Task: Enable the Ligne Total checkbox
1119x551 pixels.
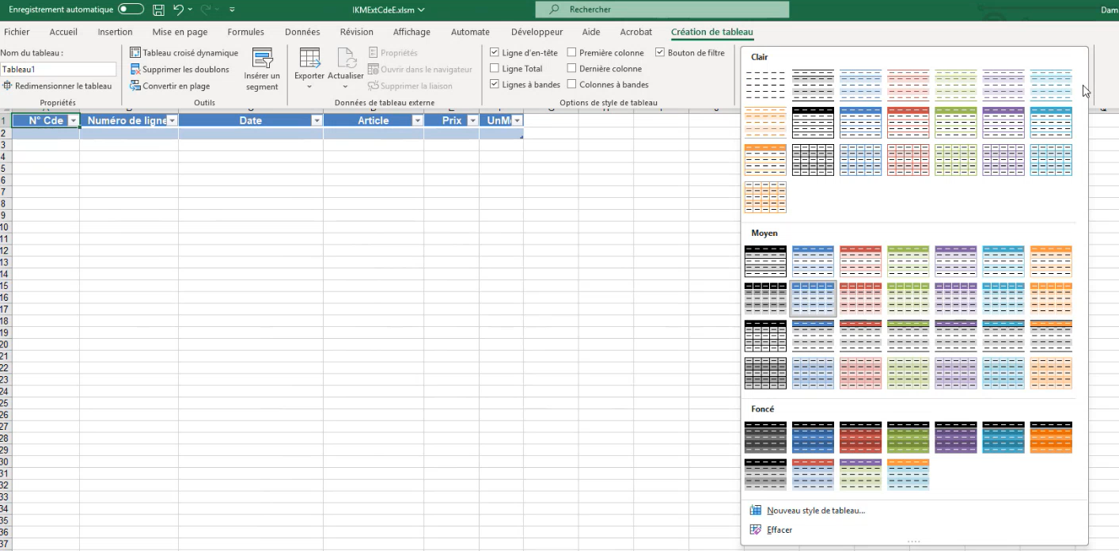Action: point(495,69)
